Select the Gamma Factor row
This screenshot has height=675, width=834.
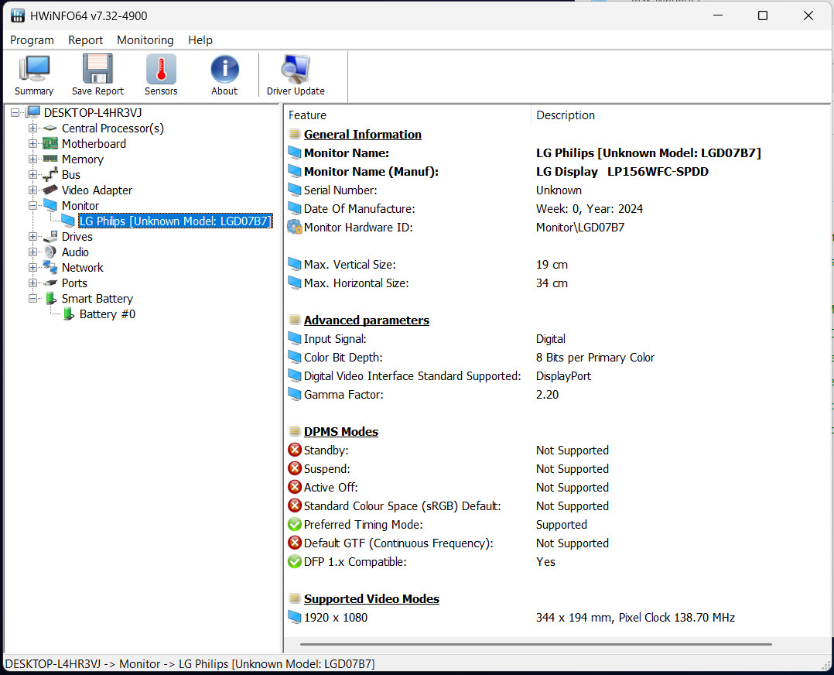tap(557, 395)
